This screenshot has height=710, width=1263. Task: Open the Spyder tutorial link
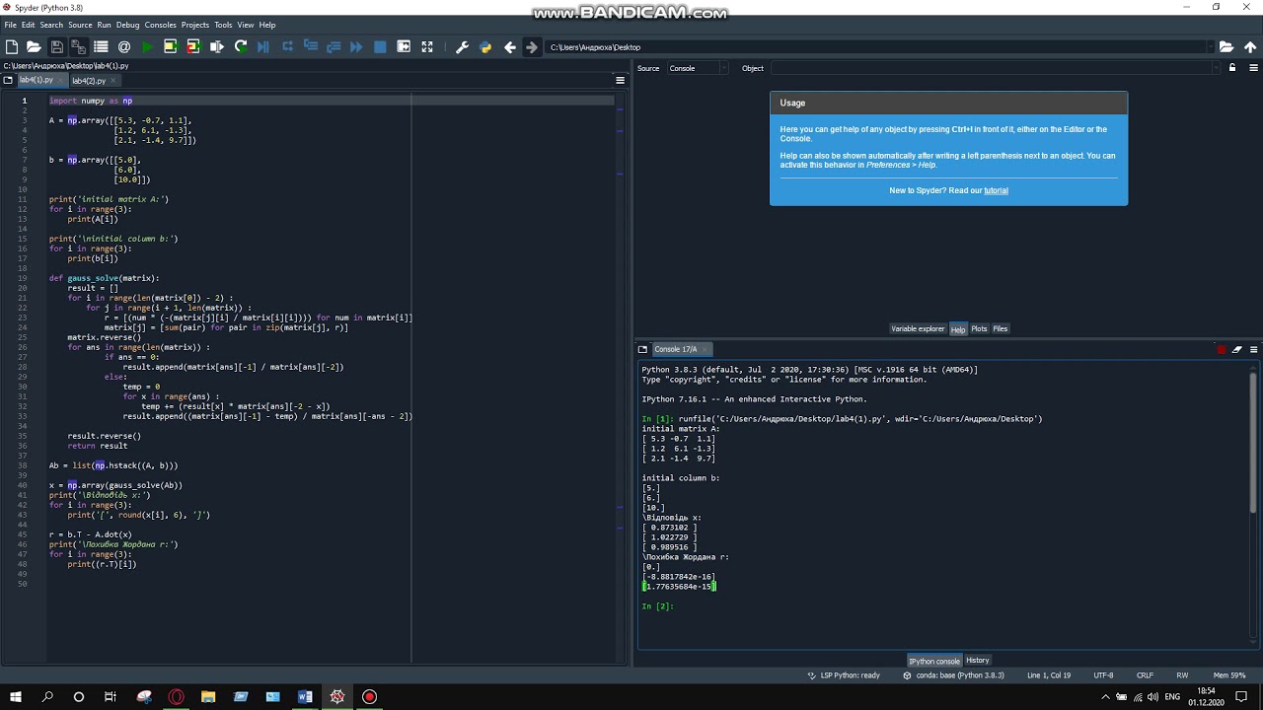pos(996,190)
